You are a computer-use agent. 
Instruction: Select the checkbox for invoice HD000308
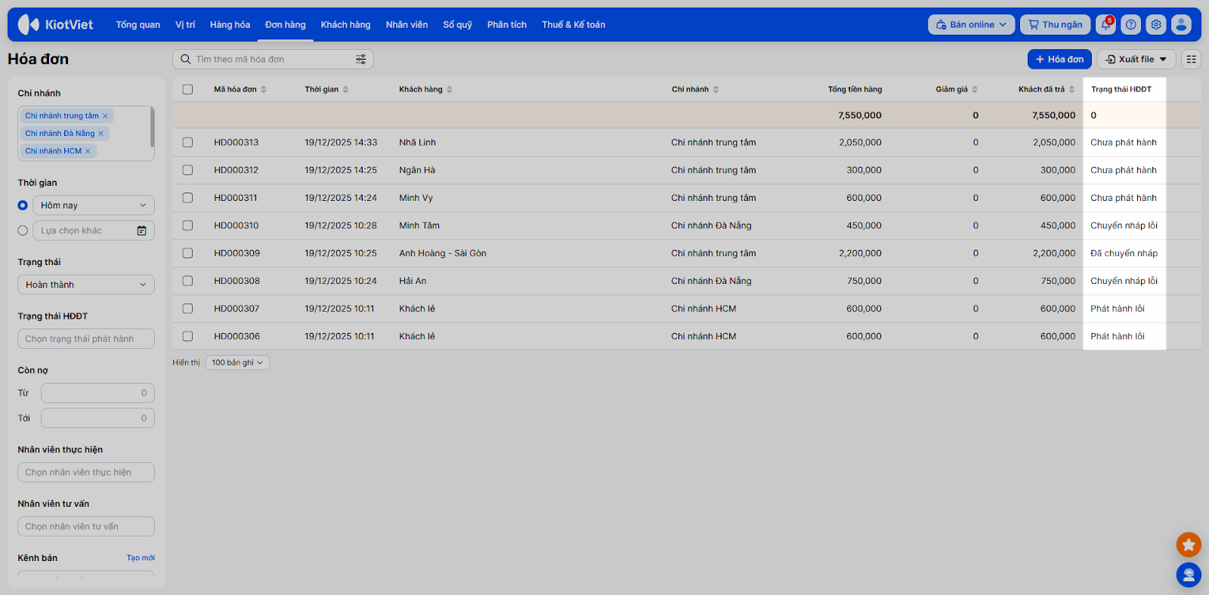(x=187, y=281)
